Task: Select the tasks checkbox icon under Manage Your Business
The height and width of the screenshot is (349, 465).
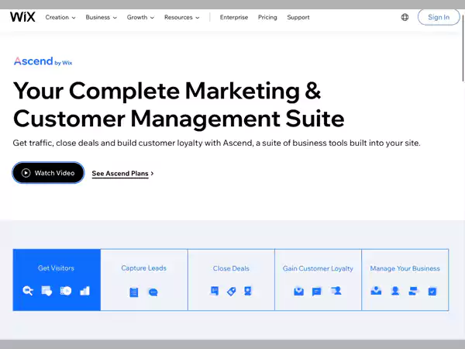Action: 432,292
